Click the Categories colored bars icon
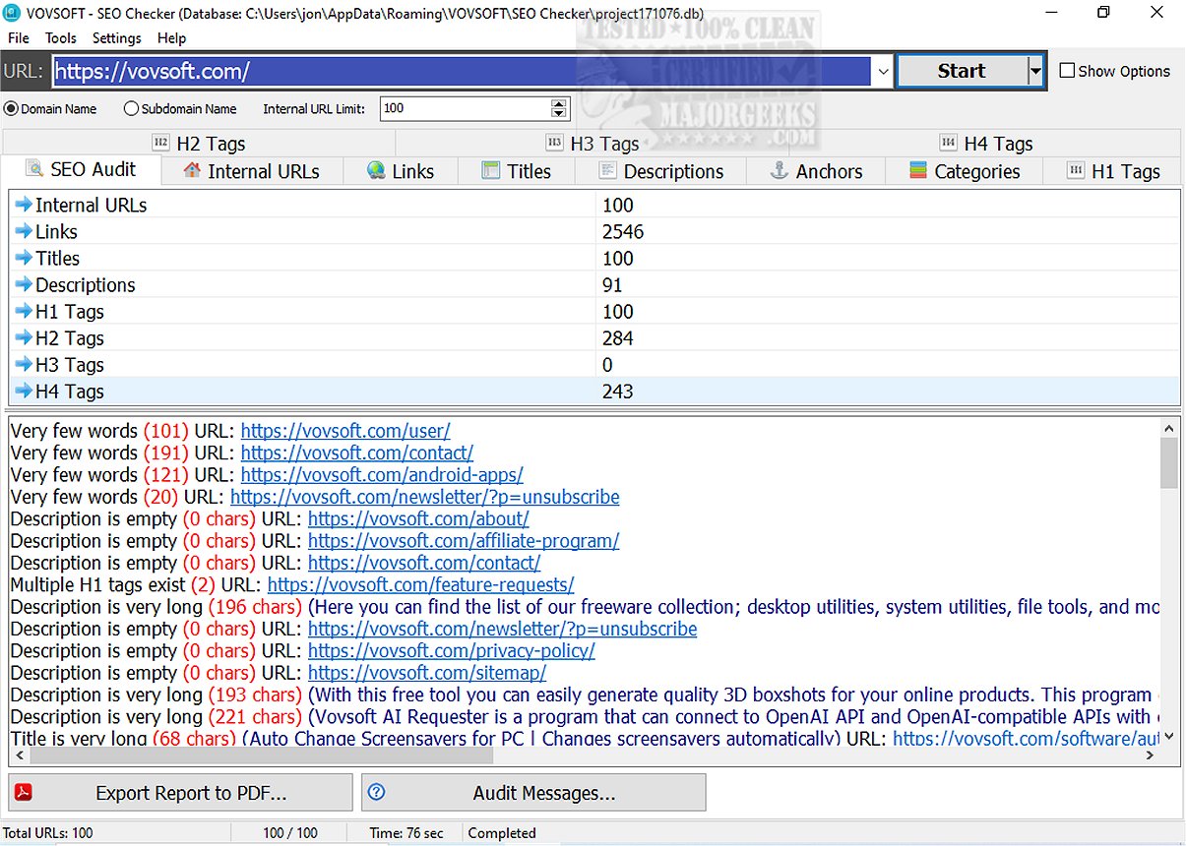 click(918, 170)
